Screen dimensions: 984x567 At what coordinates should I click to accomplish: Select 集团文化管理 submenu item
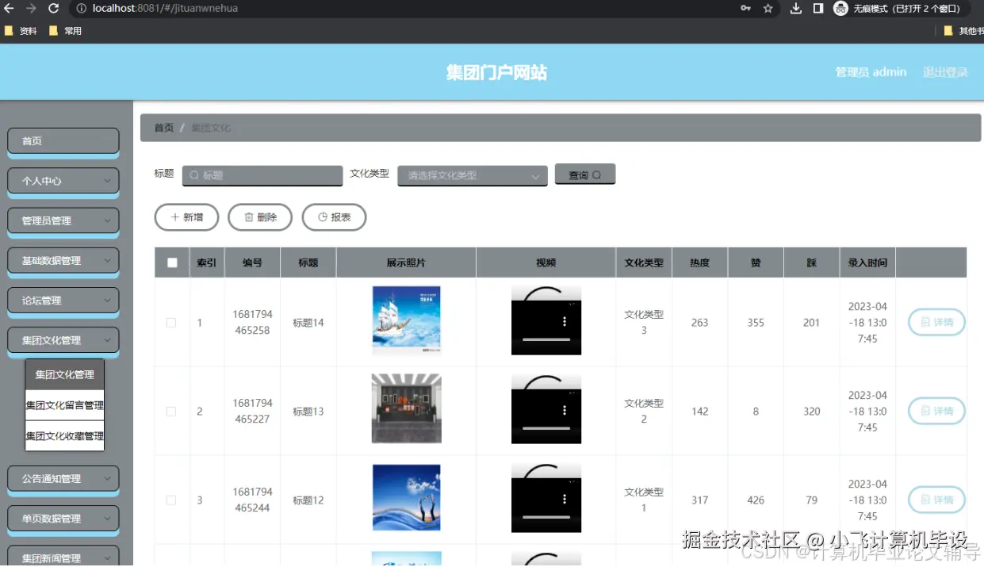(x=65, y=374)
